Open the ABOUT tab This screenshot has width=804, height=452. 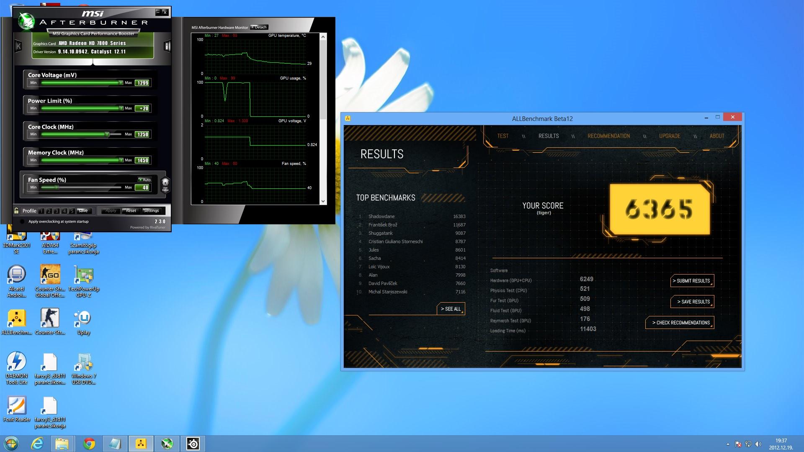[x=717, y=136]
